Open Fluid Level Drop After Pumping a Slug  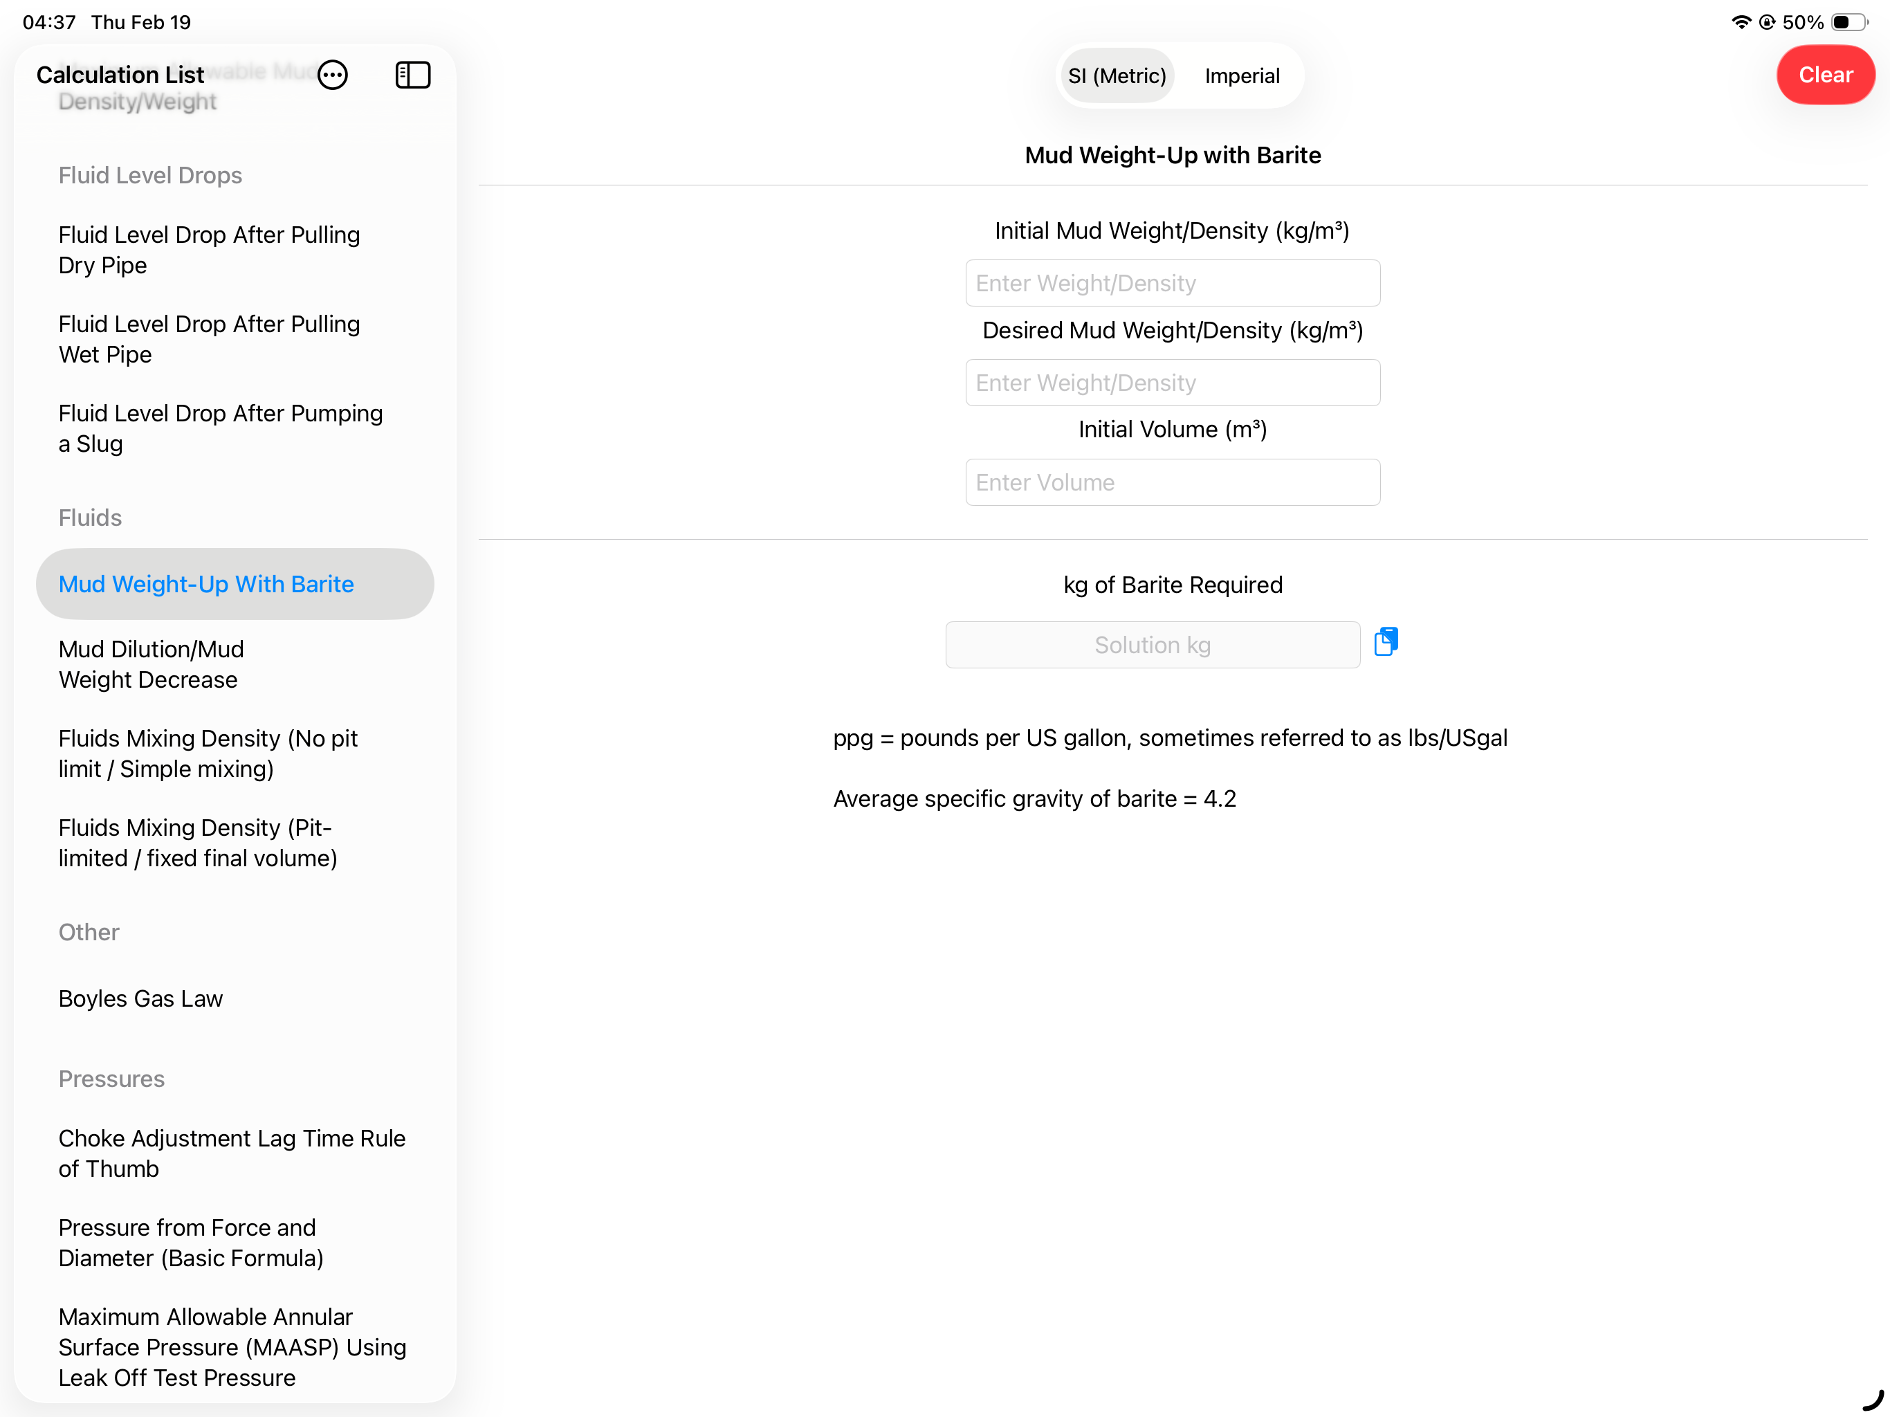click(x=235, y=429)
